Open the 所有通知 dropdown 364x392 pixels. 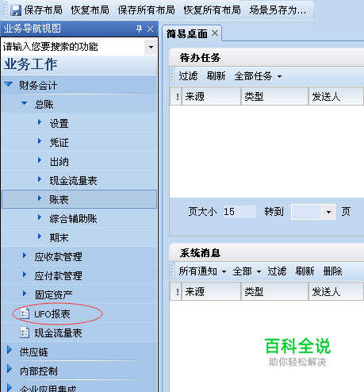(202, 271)
